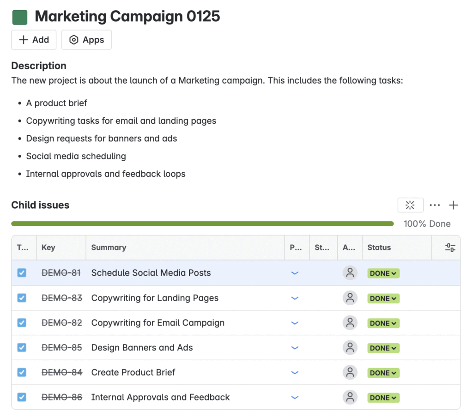Click the AI sparkle icon in Child issues

click(410, 205)
